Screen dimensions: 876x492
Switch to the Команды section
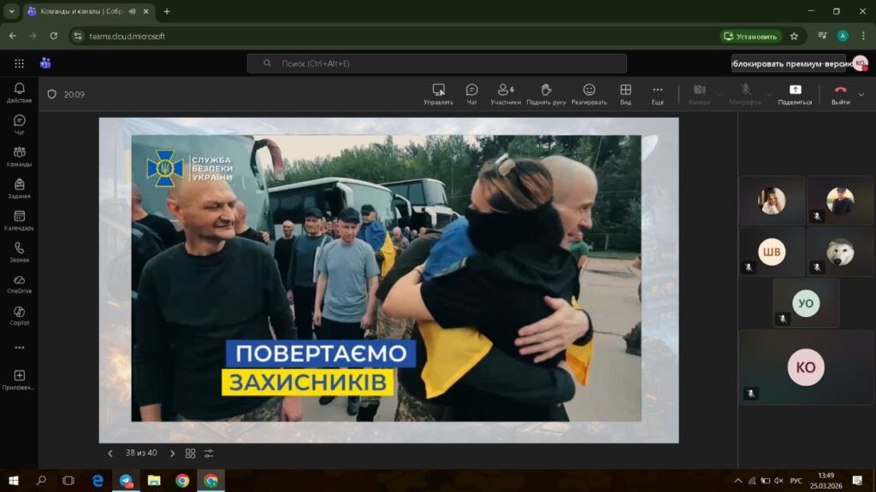coord(19,156)
